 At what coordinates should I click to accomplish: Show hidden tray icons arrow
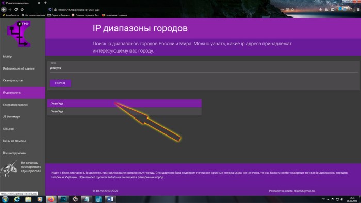click(329, 199)
